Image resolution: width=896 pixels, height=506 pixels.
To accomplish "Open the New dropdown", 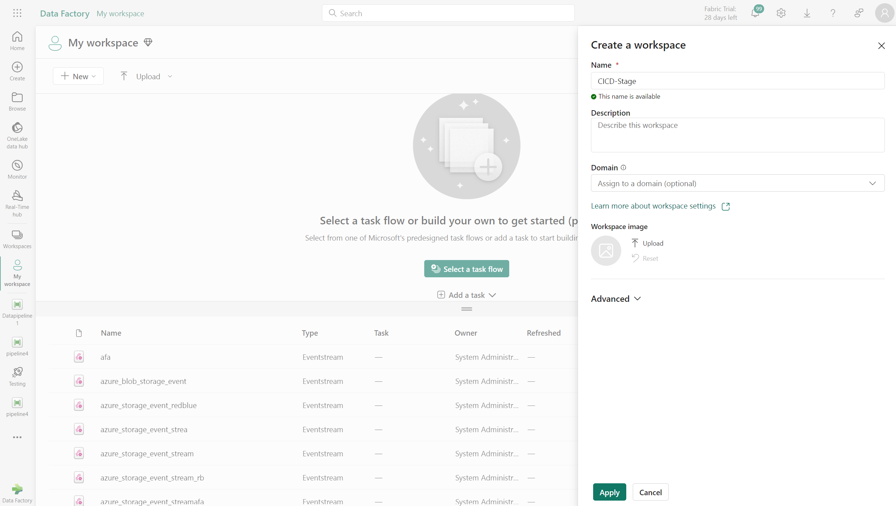I will point(78,76).
